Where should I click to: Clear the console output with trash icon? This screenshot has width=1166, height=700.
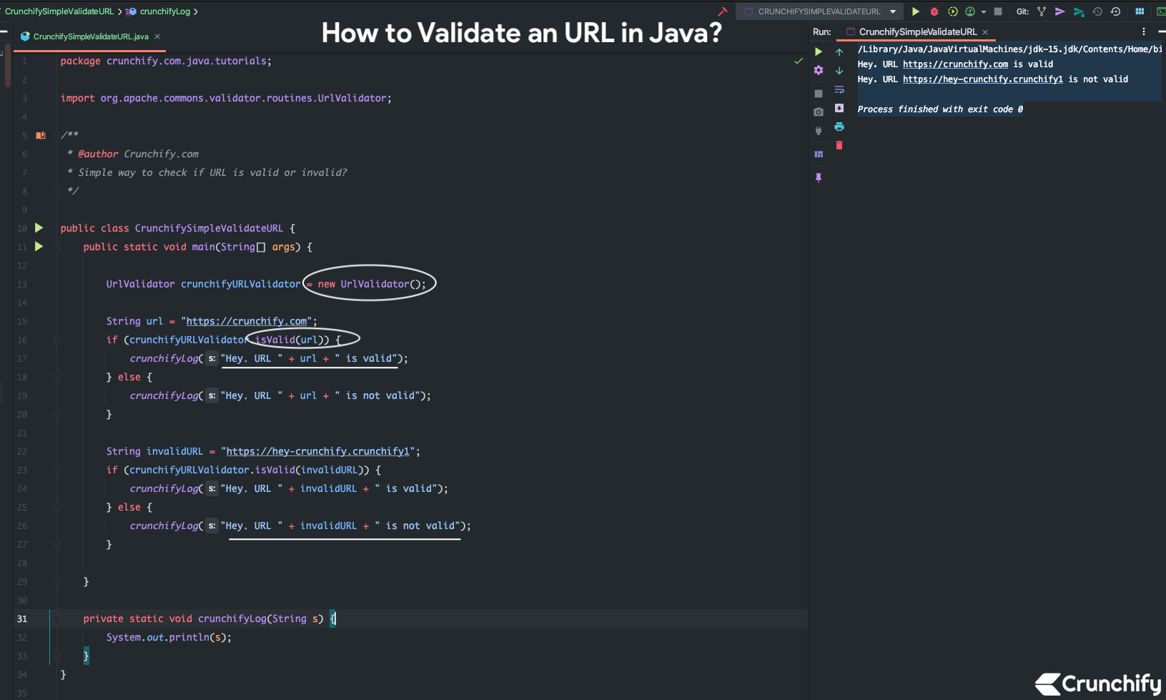839,145
